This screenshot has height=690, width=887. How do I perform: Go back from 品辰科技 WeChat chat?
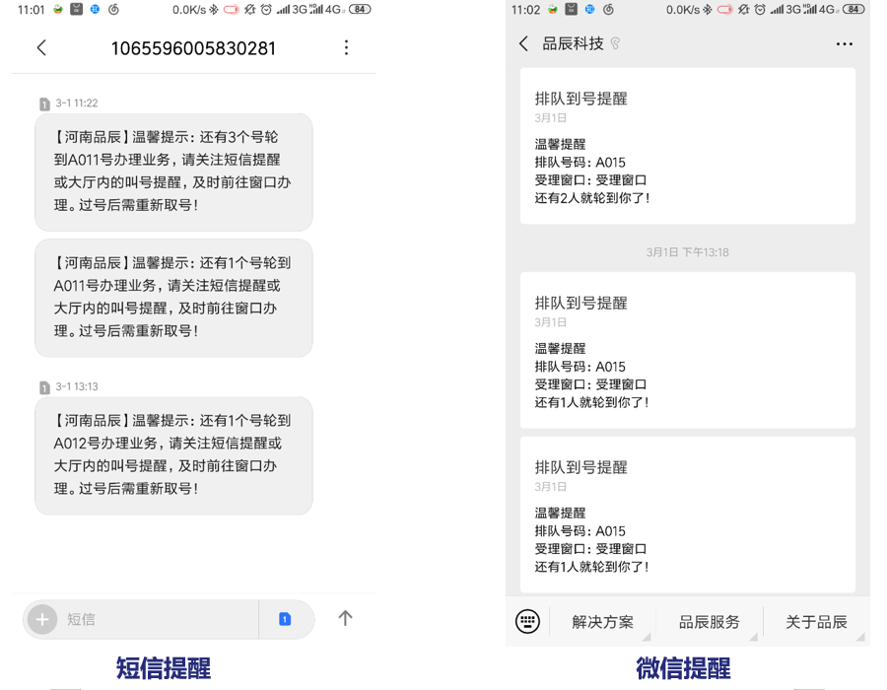524,43
